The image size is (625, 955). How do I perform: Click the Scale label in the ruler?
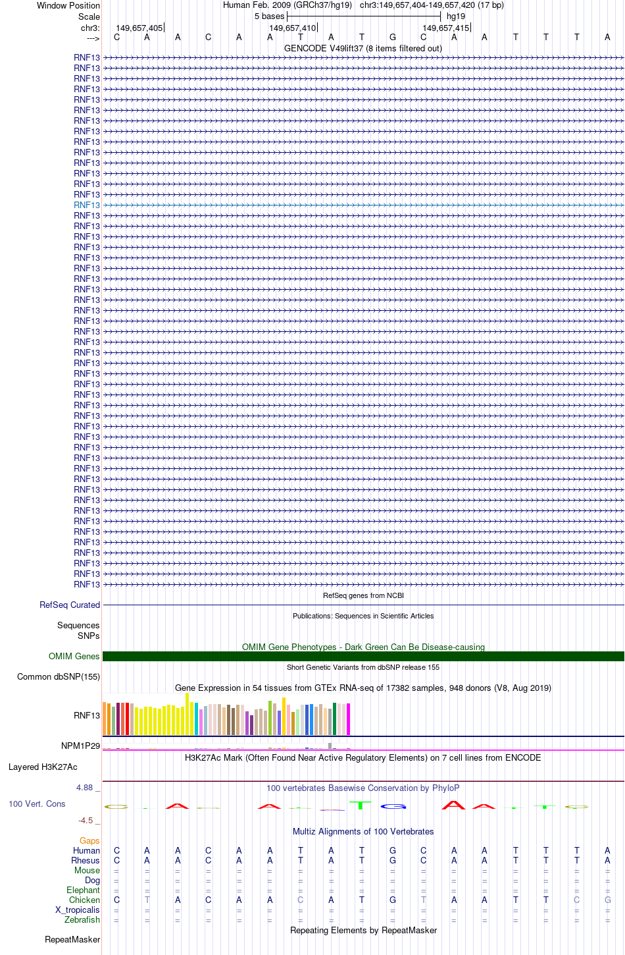tap(89, 16)
